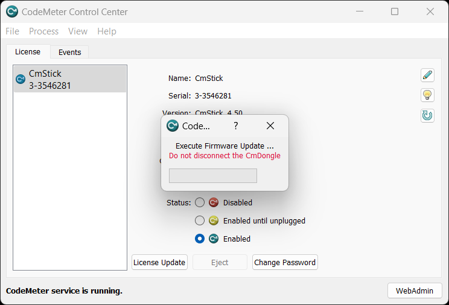
Task: Select Enabled until unplugged radio button
Action: pyautogui.click(x=200, y=220)
